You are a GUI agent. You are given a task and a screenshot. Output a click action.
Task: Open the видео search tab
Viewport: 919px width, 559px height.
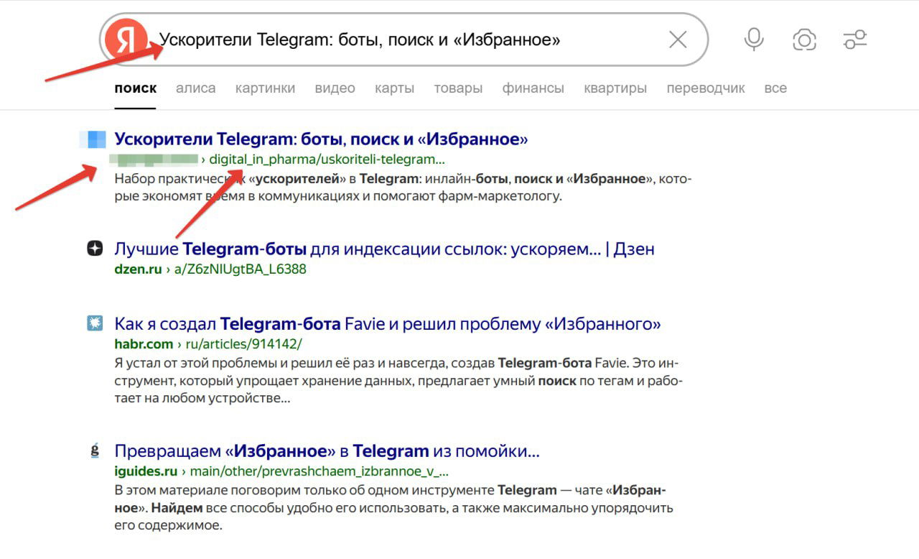tap(335, 88)
